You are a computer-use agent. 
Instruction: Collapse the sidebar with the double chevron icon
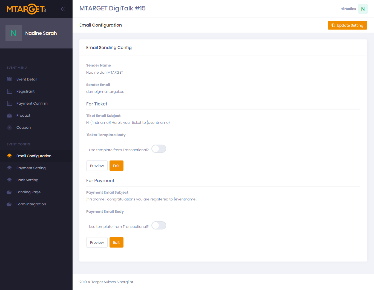tap(63, 9)
